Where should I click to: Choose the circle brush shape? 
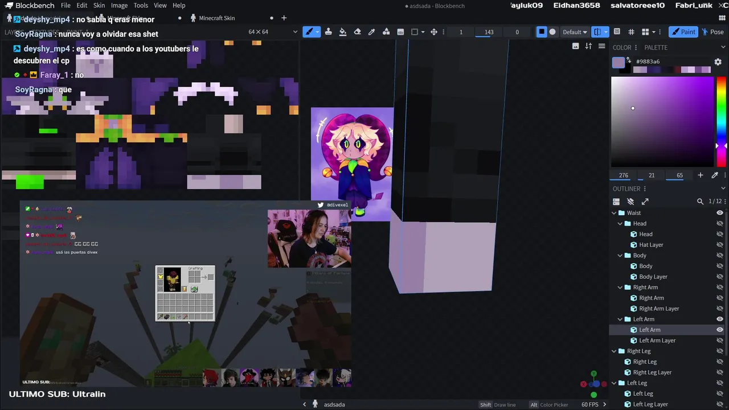click(552, 32)
